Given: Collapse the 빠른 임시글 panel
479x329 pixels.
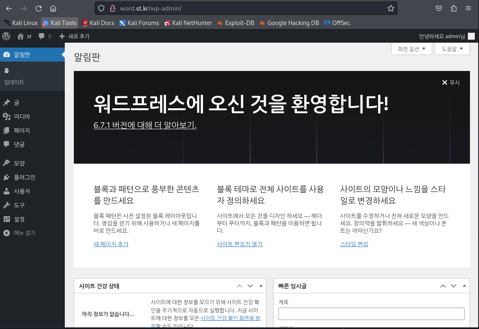Looking at the screenshot, I should coord(464,286).
